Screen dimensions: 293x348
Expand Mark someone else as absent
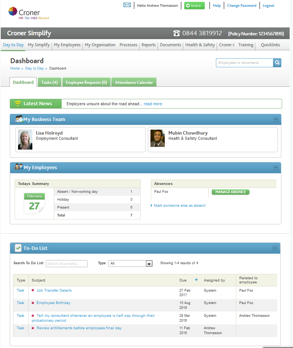pos(178,206)
